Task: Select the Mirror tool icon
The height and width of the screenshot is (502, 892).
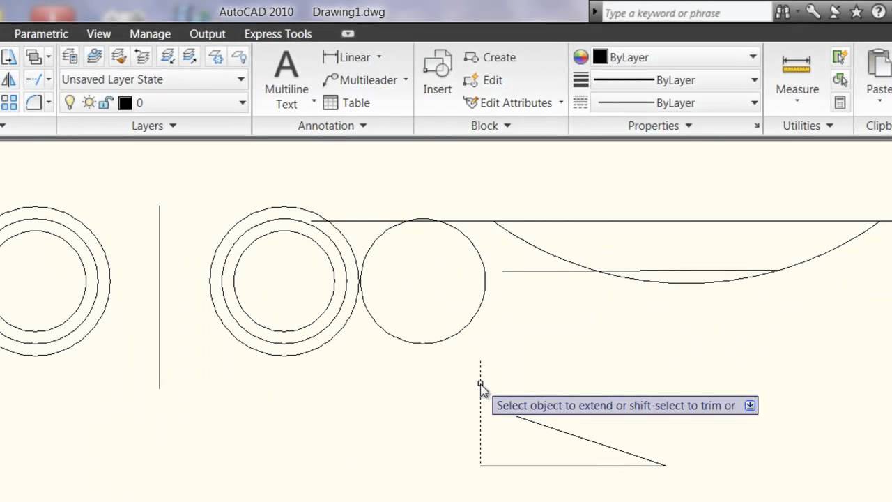Action: (x=9, y=79)
